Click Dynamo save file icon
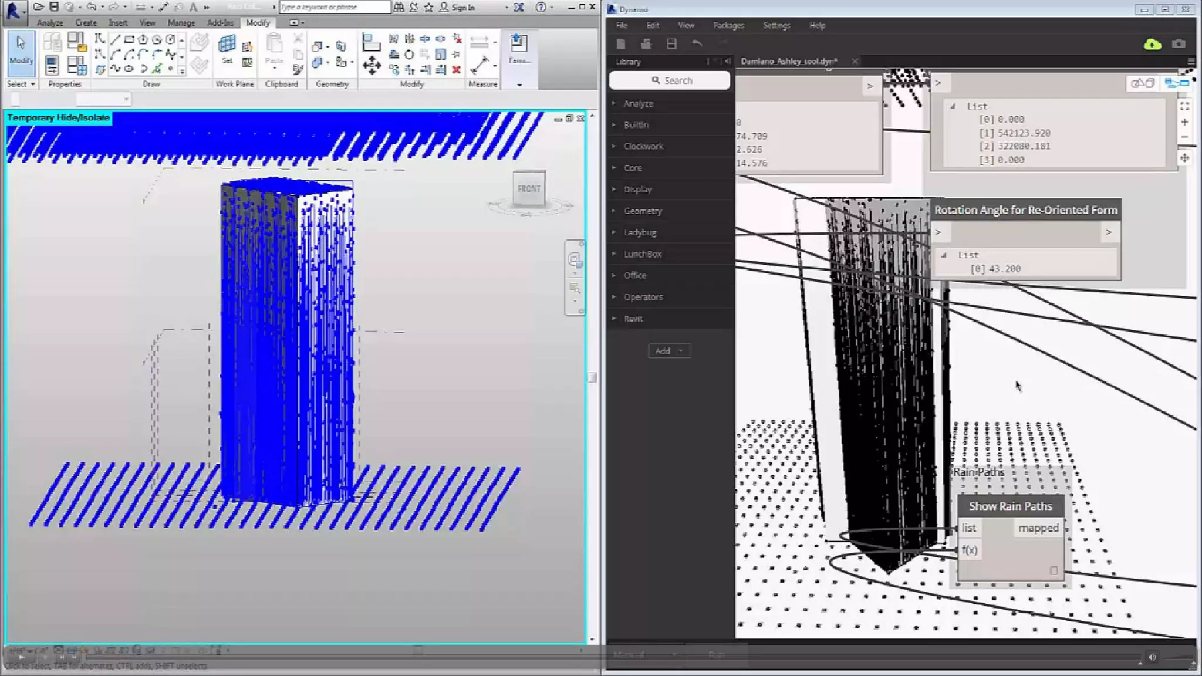 point(671,44)
